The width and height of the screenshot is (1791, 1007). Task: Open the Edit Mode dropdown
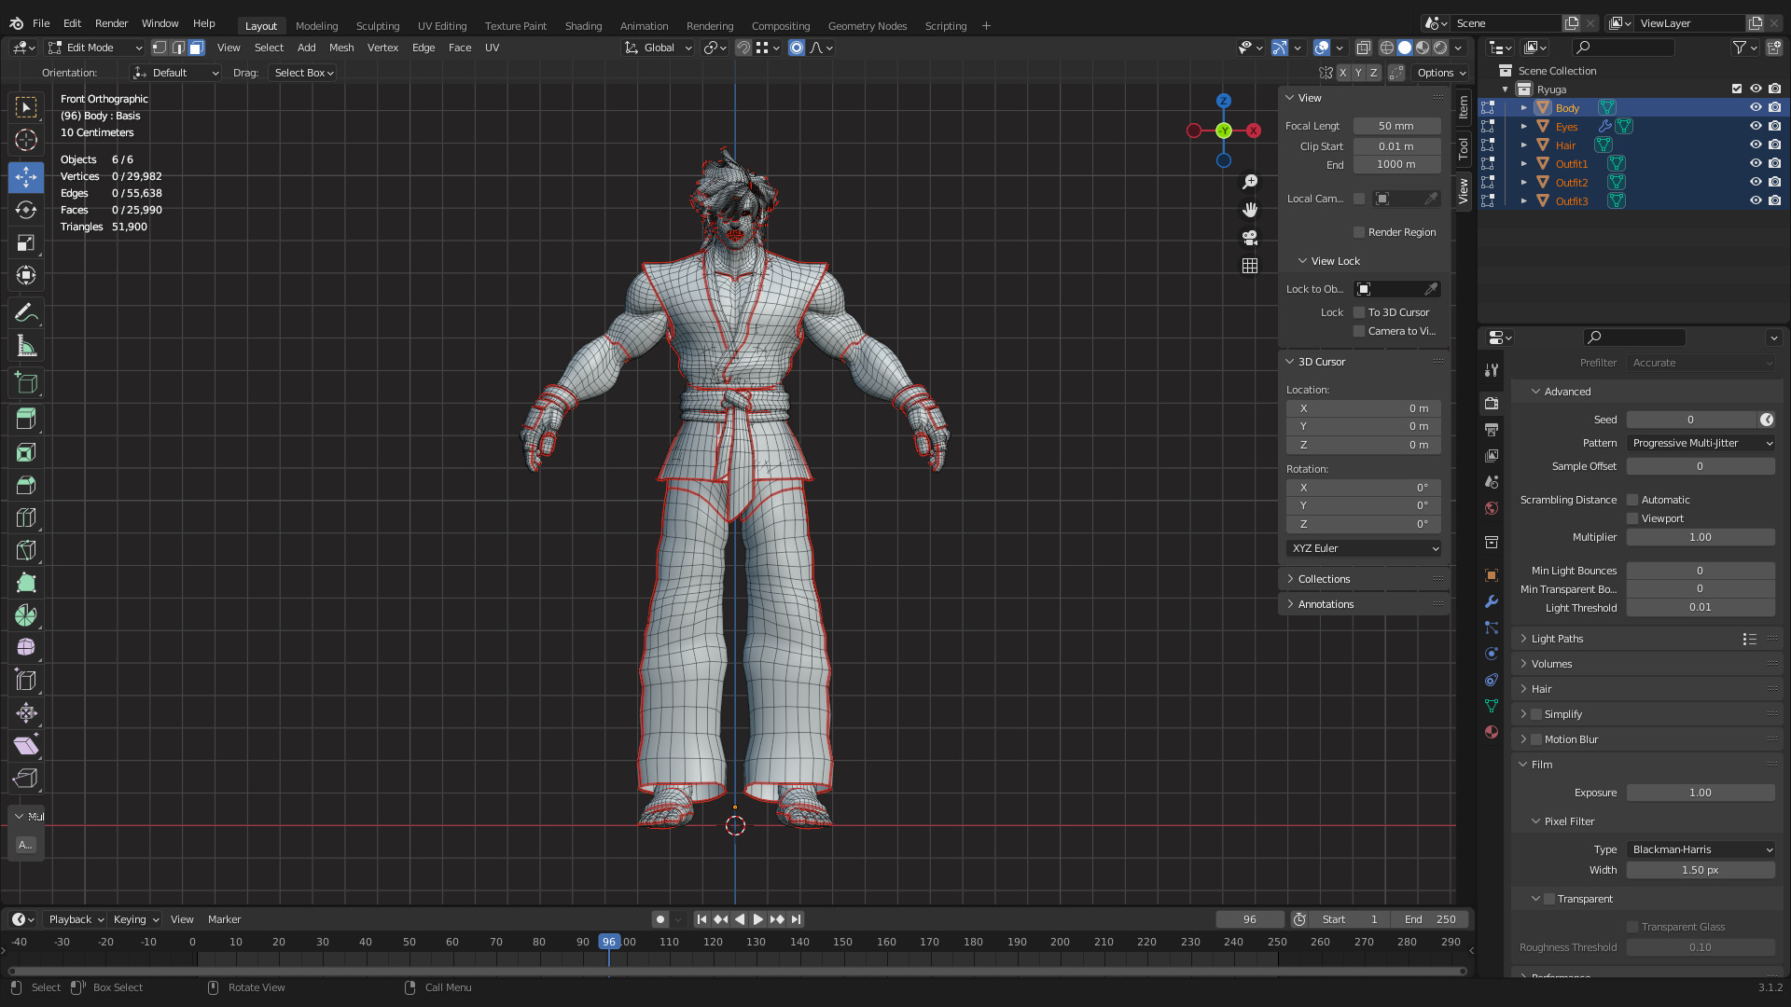click(96, 48)
